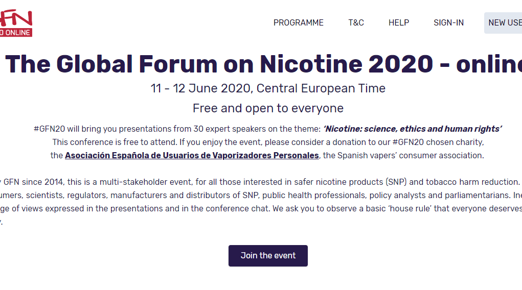Go to the T&C page
Screen dimensions: 522x290
click(x=356, y=22)
